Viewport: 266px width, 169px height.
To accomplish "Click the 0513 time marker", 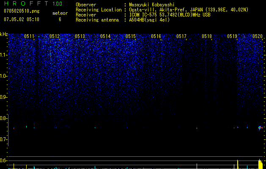I will (80, 36).
